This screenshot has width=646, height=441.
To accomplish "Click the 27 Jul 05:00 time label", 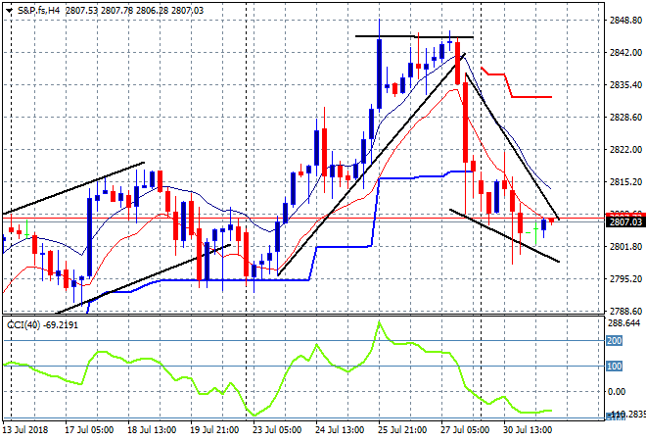I will 465,430.
